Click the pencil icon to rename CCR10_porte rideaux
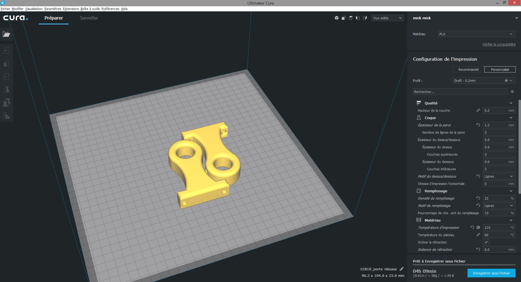This screenshot has width=521, height=282. (x=402, y=269)
